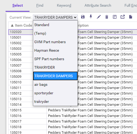Image resolution: width=137 pixels, height=134 pixels.
Task: Select item code 135019
Action: click(16, 132)
